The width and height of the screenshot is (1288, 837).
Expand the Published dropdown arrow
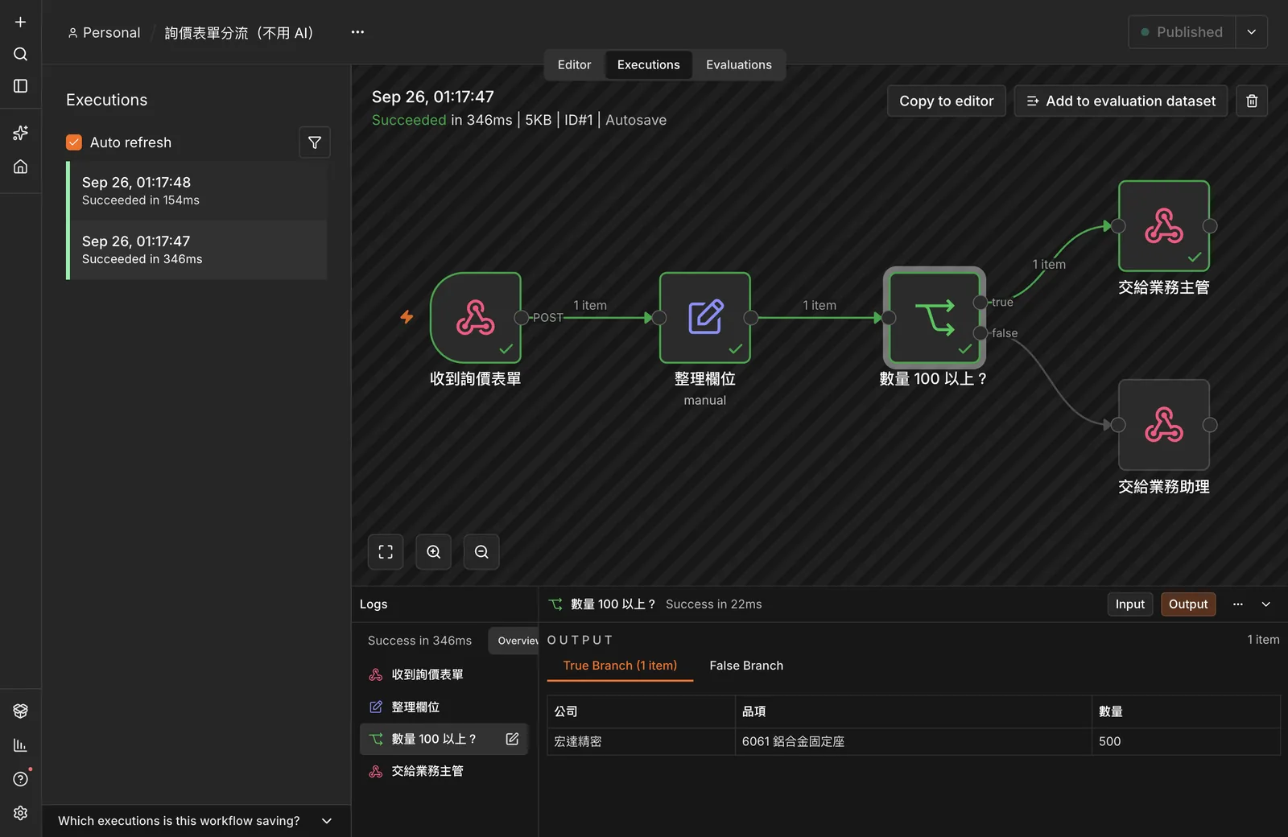click(x=1252, y=32)
